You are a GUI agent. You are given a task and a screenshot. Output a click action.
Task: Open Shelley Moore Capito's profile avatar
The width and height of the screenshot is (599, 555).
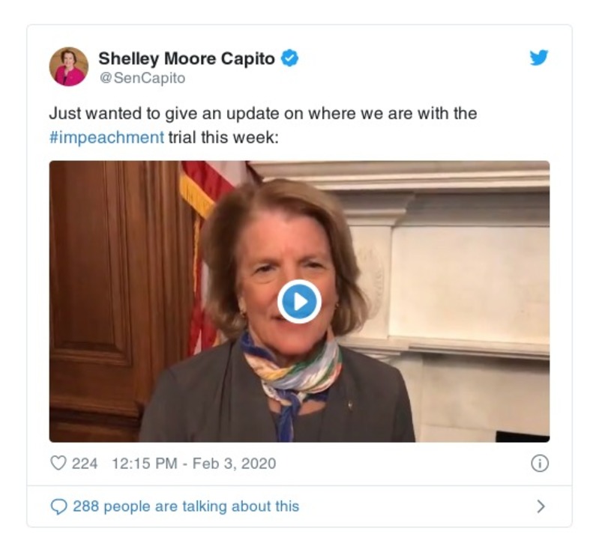[69, 67]
